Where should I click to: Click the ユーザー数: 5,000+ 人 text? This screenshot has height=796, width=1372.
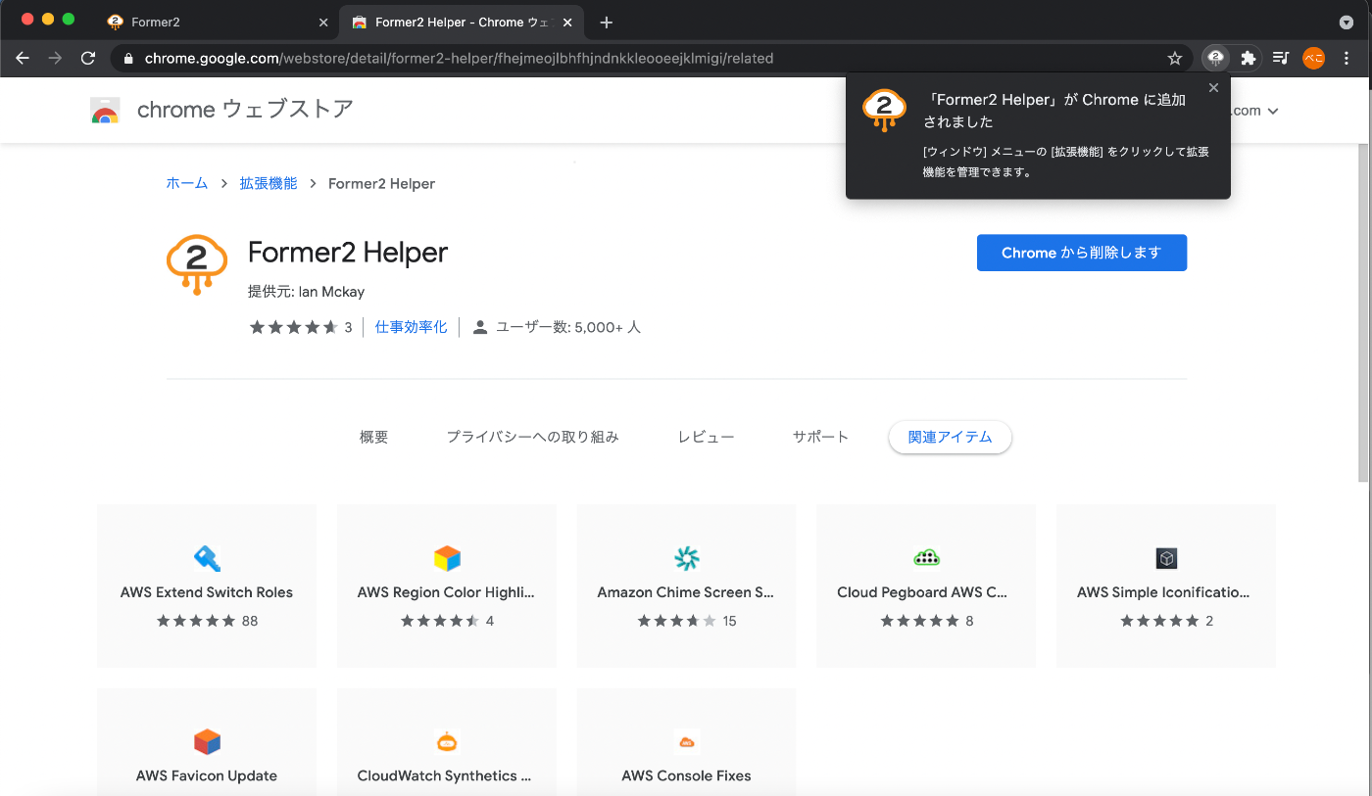click(568, 327)
